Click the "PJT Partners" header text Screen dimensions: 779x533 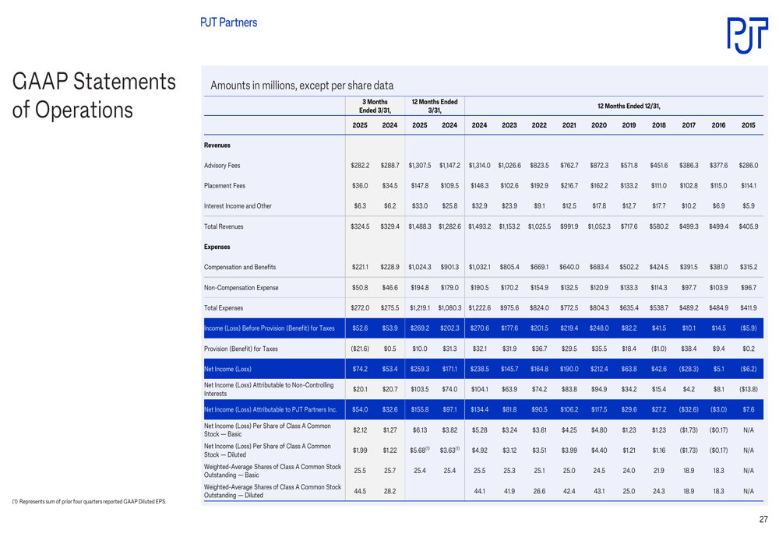(x=228, y=23)
